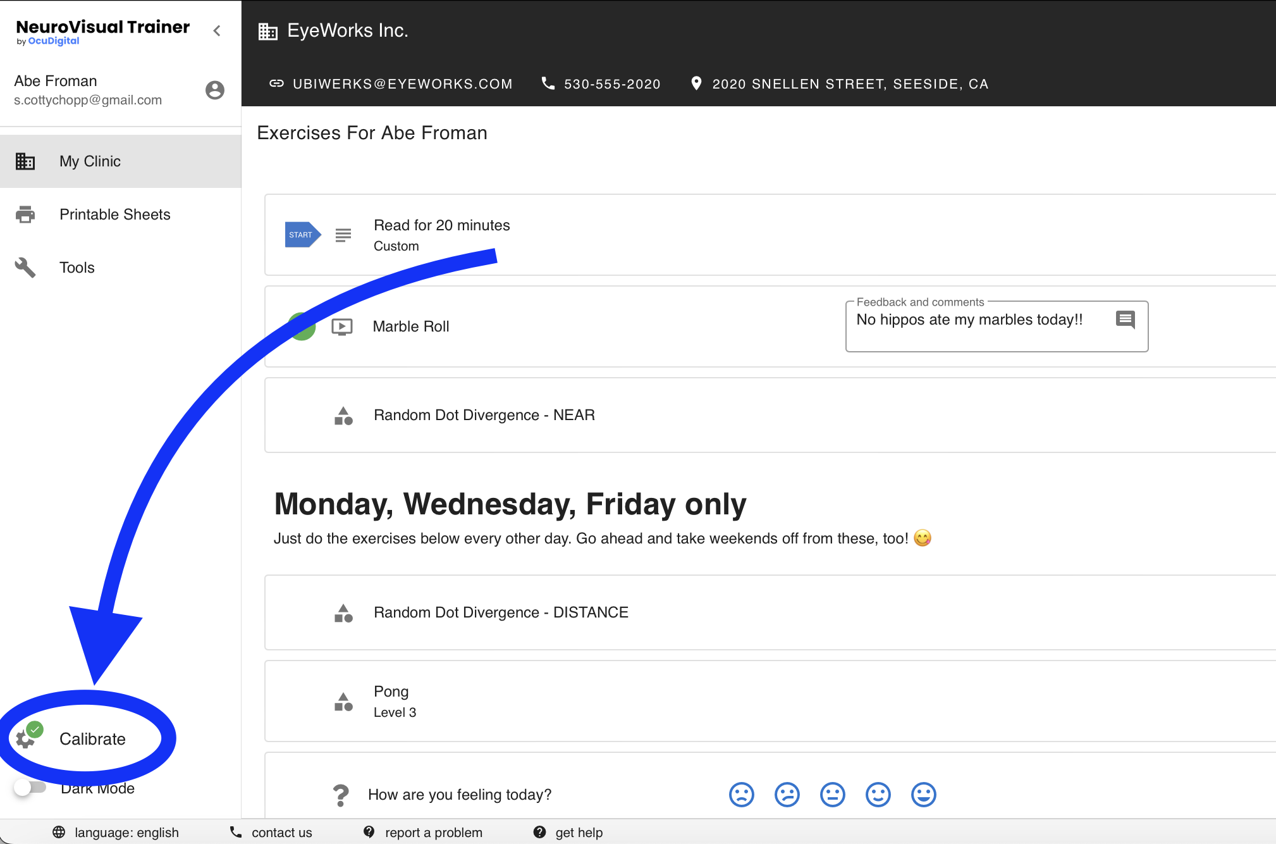Change the language: english setting
Image resolution: width=1276 pixels, height=844 pixels.
point(126,833)
